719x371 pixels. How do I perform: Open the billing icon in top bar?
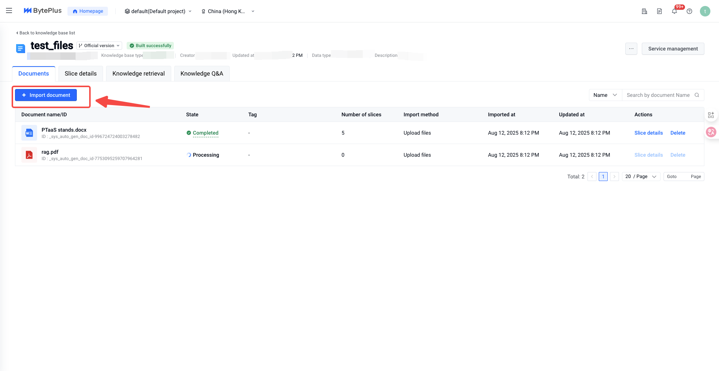tap(644, 11)
